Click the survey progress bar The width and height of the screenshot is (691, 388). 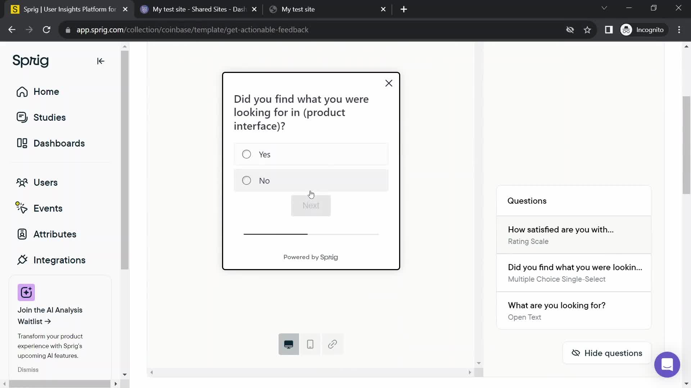311,234
